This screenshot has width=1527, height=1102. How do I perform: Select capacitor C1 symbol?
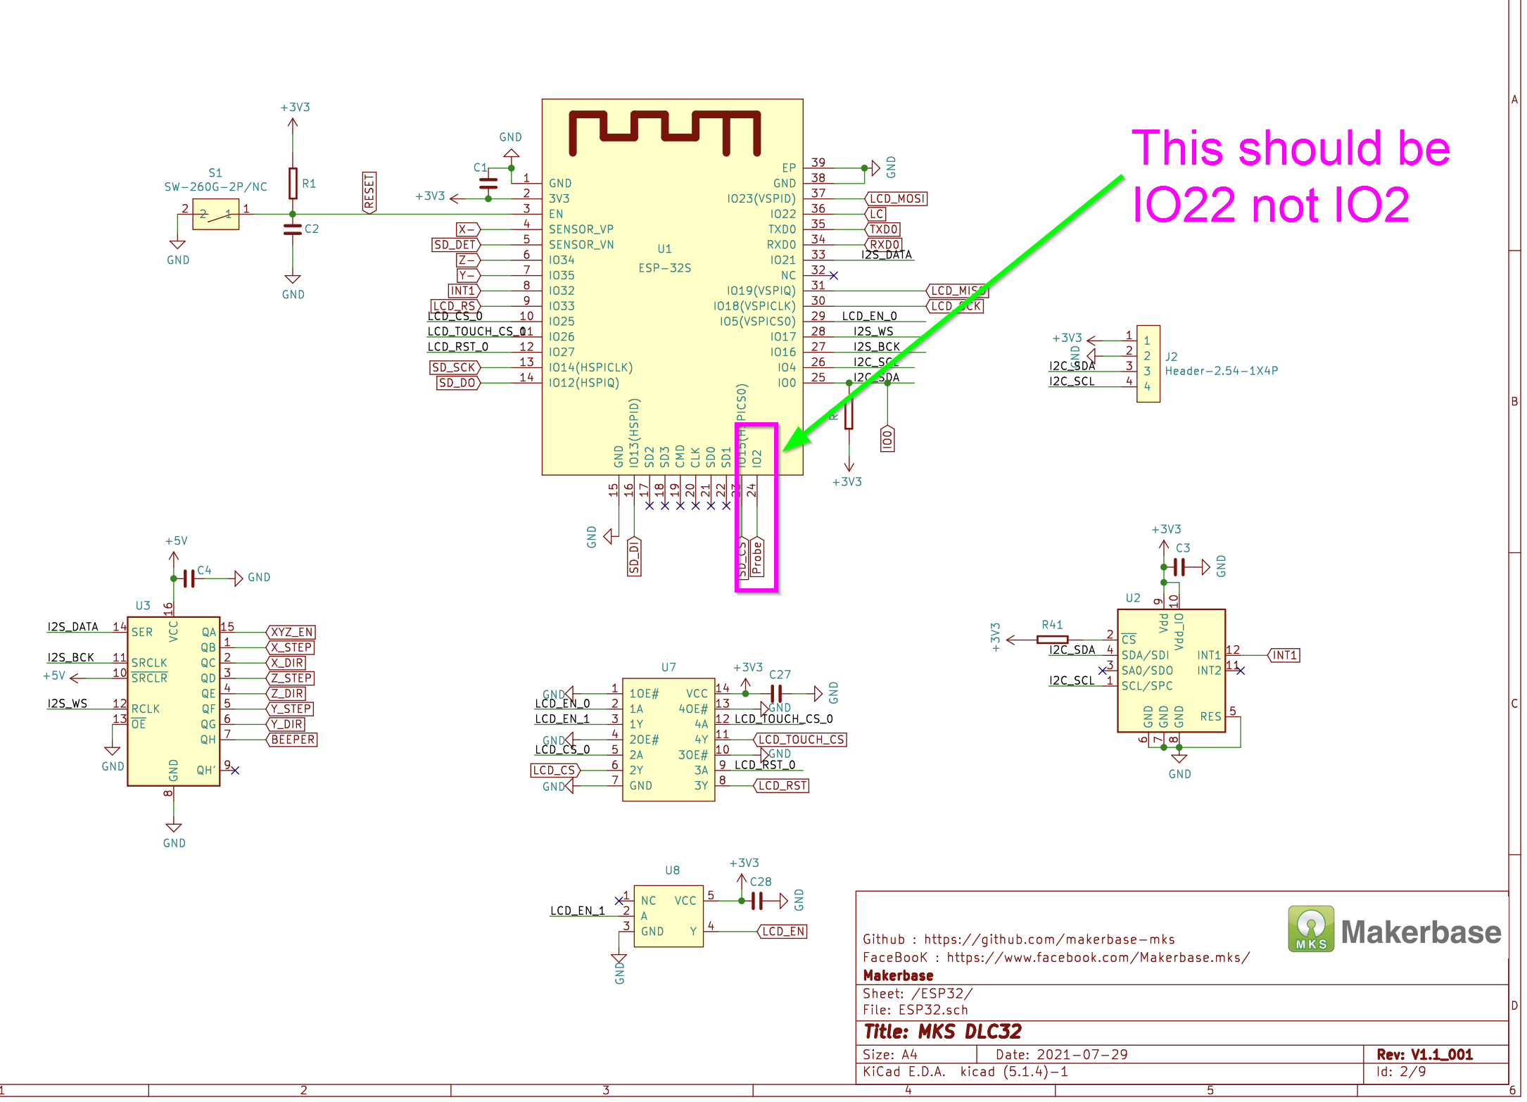[x=488, y=184]
